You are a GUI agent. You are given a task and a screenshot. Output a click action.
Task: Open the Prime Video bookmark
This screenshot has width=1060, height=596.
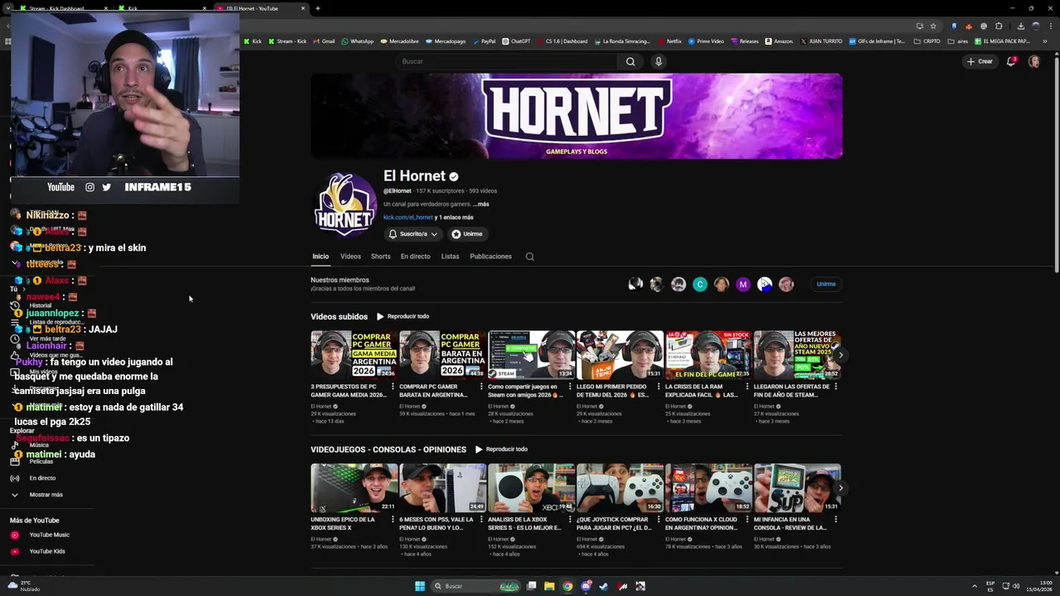tap(706, 41)
